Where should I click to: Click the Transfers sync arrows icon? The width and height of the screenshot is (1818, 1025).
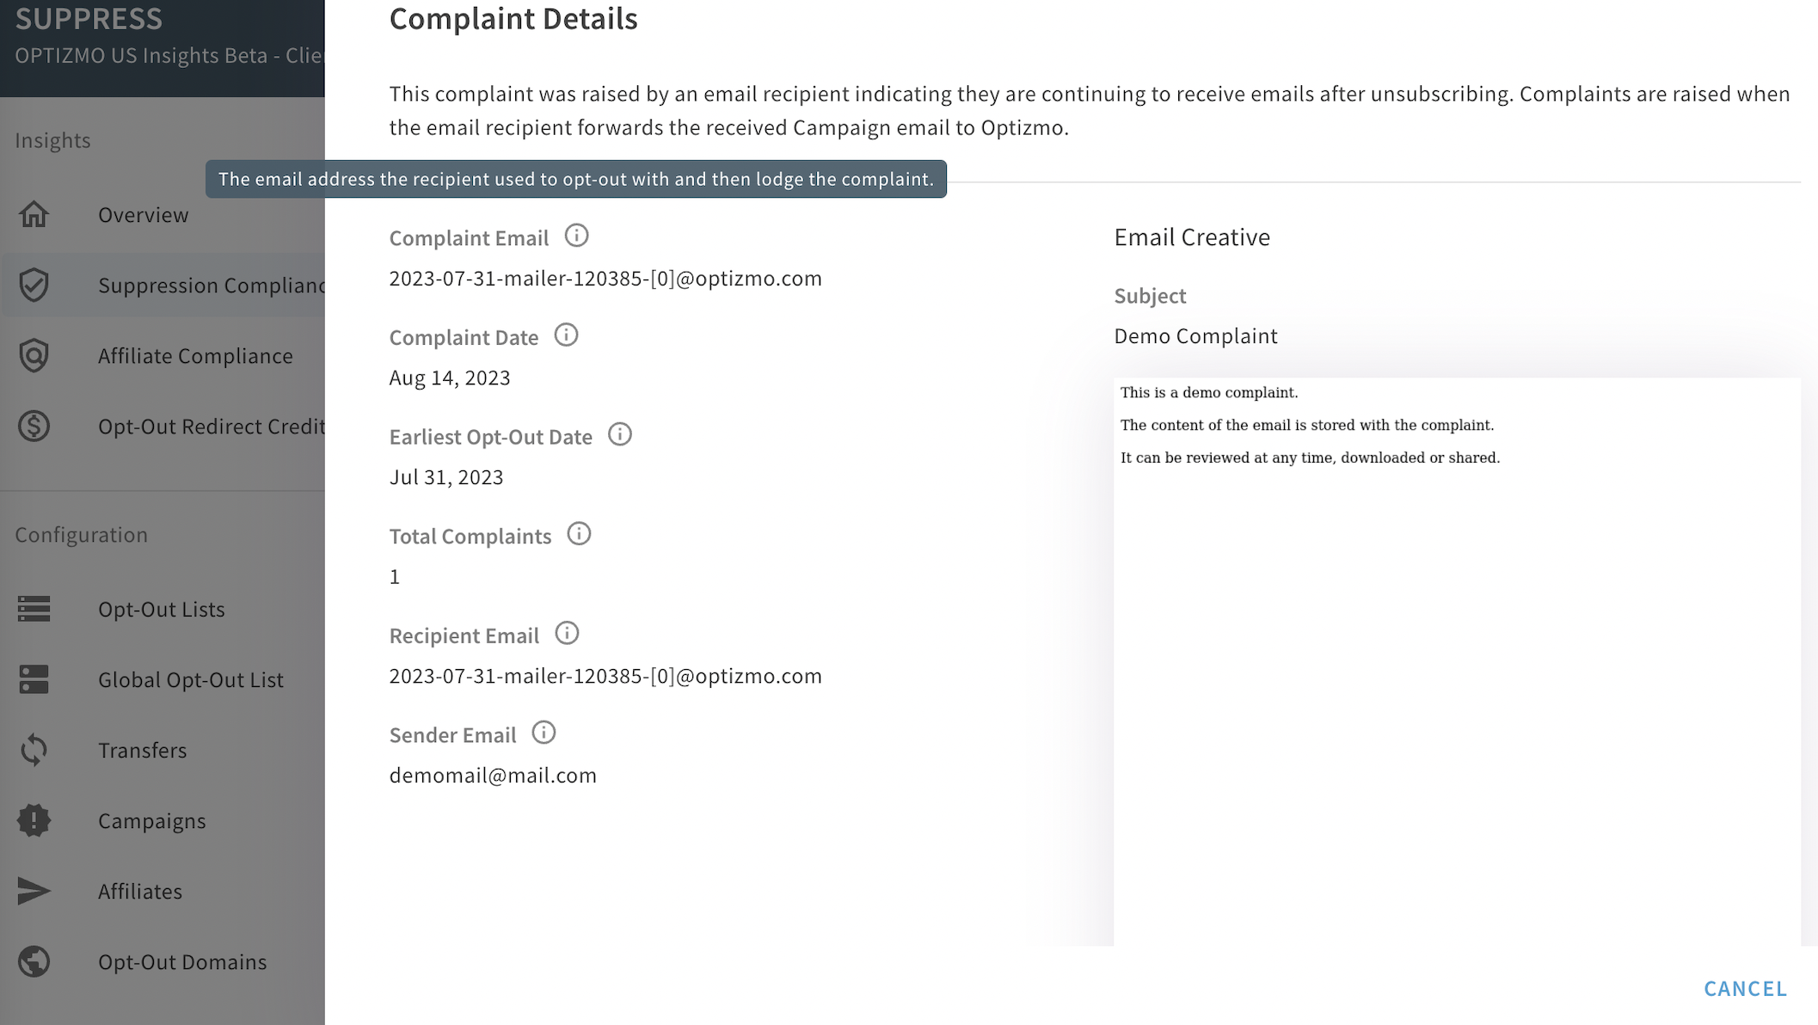click(34, 750)
